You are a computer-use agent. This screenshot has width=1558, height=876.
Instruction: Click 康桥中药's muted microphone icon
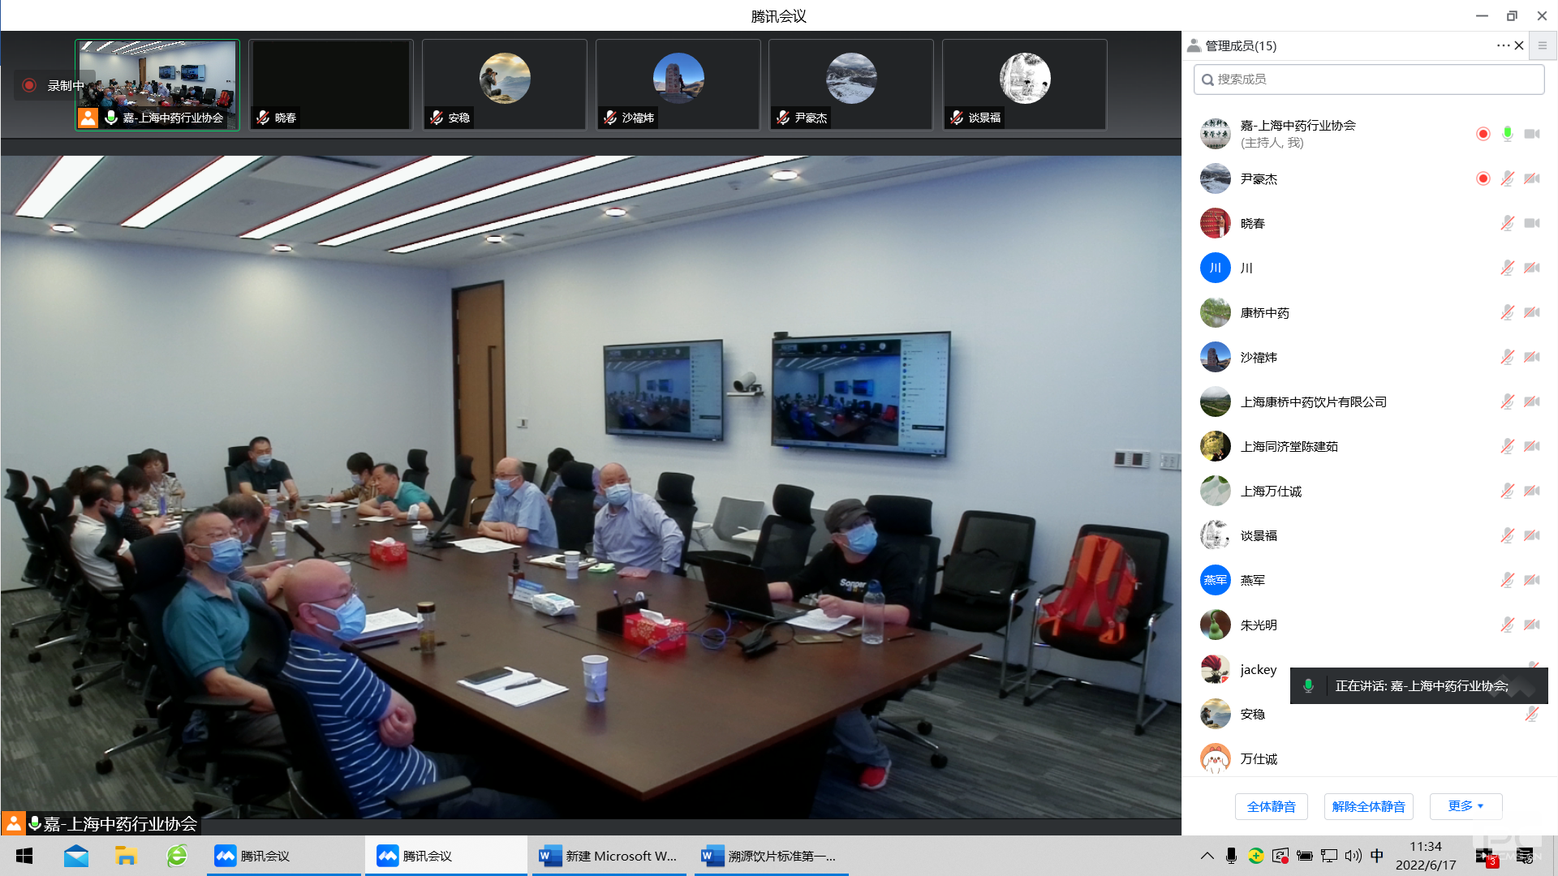(1507, 312)
